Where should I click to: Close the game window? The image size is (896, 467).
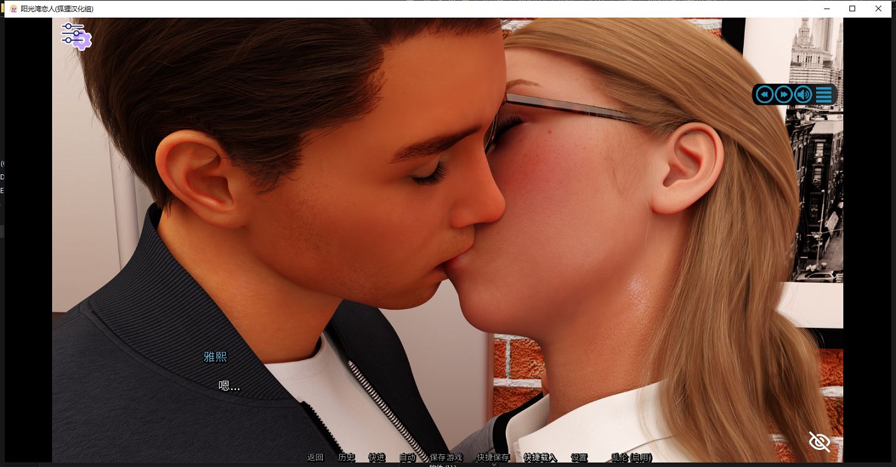point(878,9)
